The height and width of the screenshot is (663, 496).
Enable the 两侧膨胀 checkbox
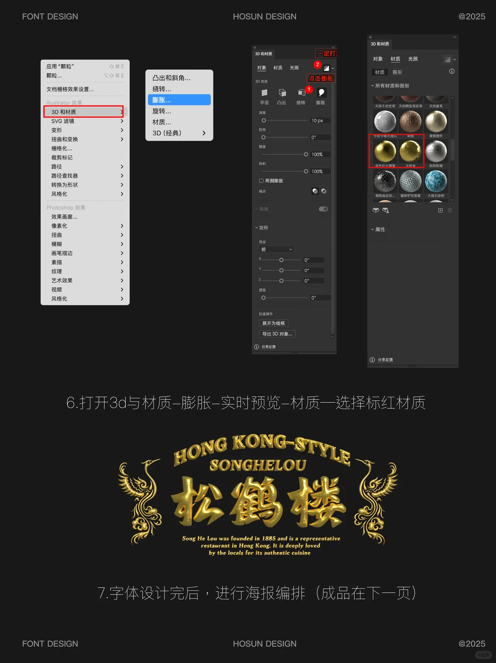261,181
